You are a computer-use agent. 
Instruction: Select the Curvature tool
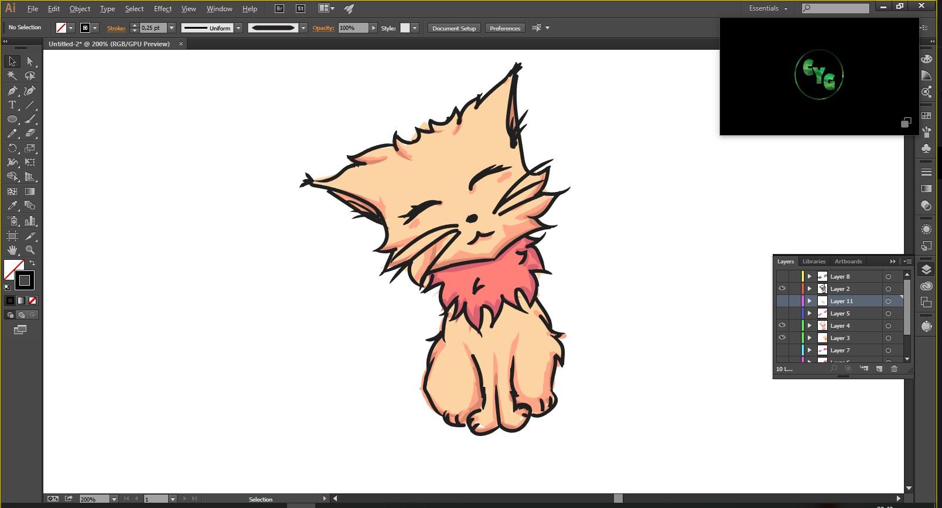30,91
